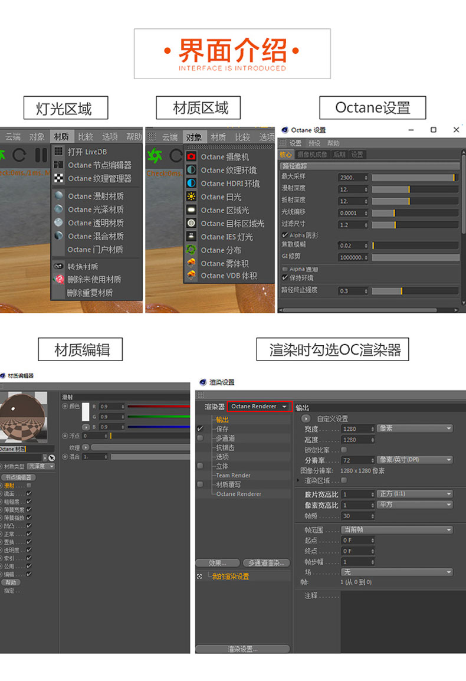The image size is (466, 681).
Task: Switch to the 摄像机成像 tab
Action: tap(312, 155)
